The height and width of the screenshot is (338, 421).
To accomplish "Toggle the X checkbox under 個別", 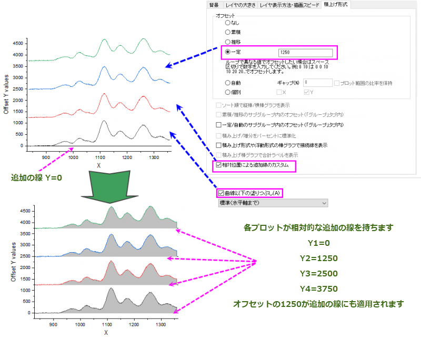I will 279,93.
